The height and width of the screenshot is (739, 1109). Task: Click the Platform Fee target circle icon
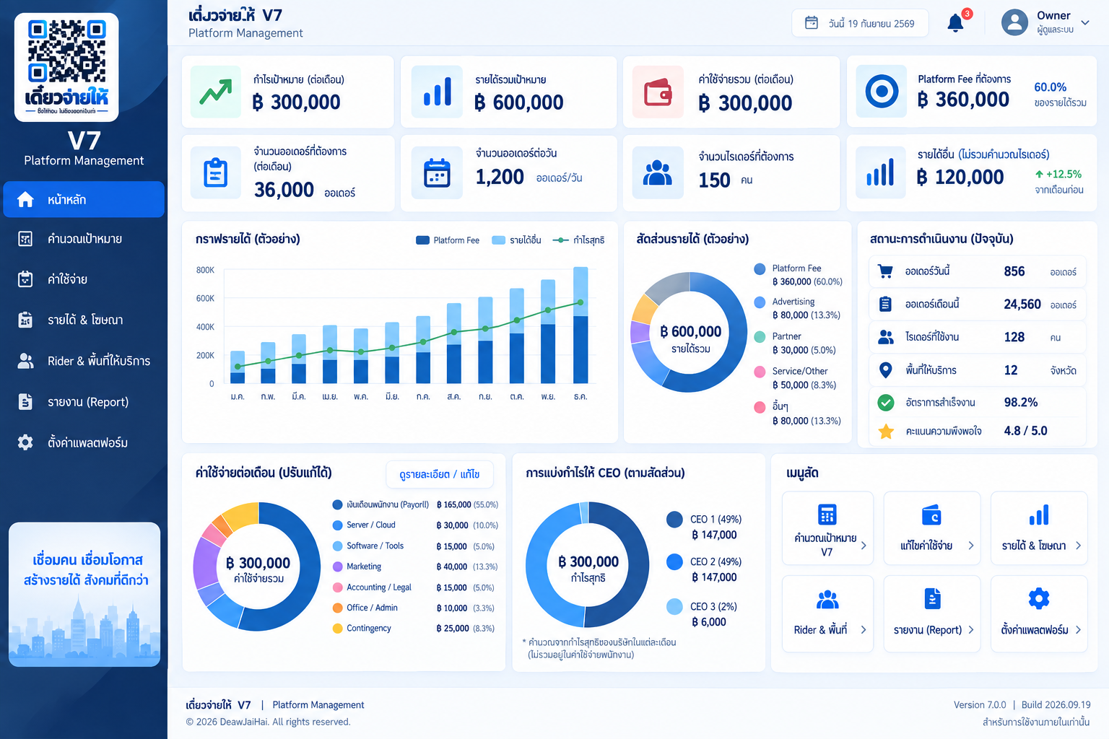882,92
